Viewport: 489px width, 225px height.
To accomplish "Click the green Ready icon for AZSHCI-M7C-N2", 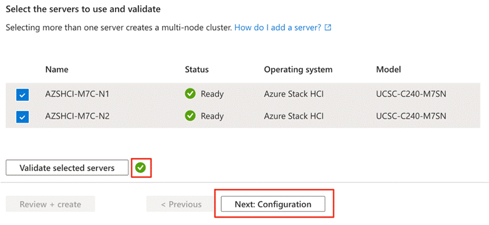I will point(190,116).
